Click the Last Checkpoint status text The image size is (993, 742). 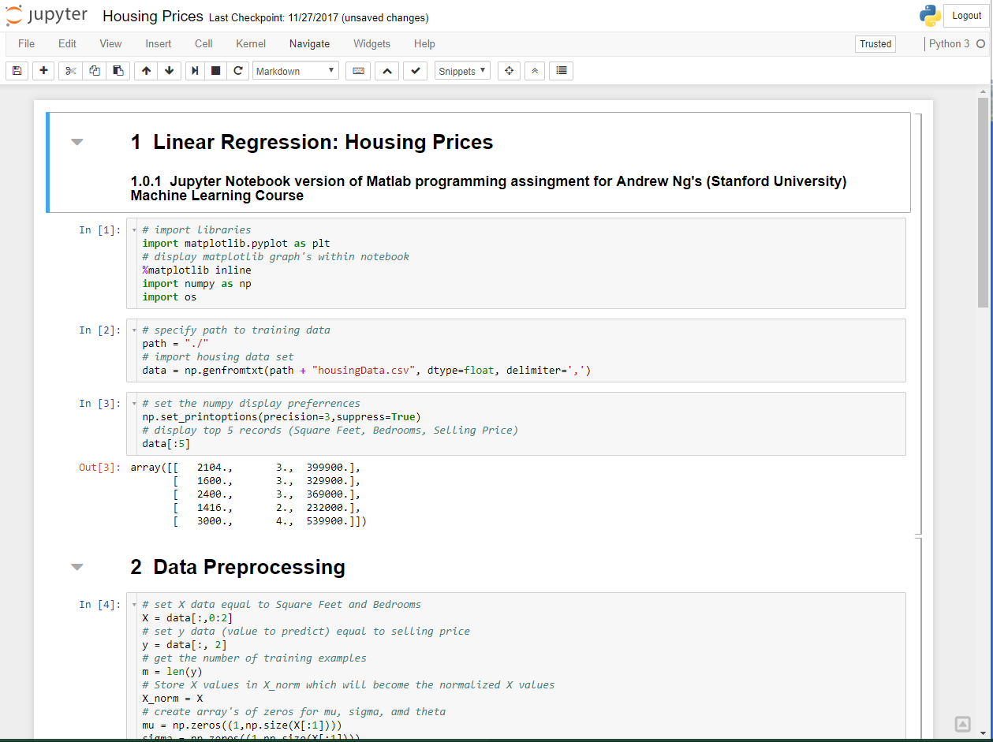(319, 18)
